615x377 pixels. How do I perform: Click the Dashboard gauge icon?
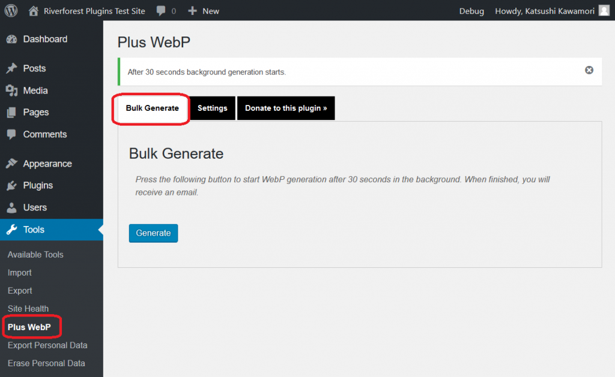(x=11, y=40)
